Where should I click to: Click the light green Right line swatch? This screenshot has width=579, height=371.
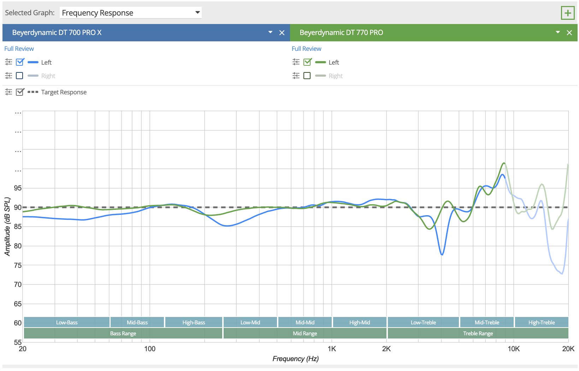tap(320, 76)
